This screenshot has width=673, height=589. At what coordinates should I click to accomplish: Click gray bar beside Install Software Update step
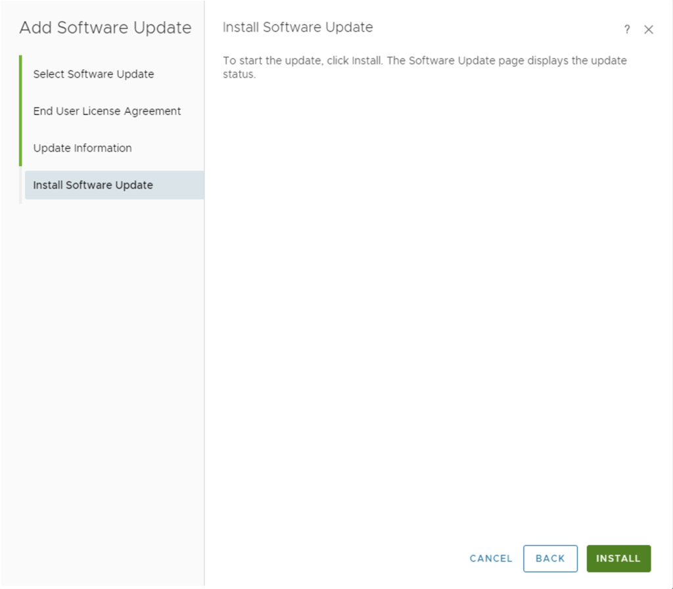pyautogui.click(x=20, y=185)
